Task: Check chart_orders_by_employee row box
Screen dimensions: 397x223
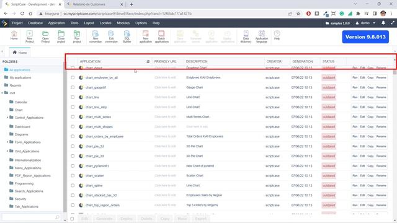Action: tap(73, 136)
